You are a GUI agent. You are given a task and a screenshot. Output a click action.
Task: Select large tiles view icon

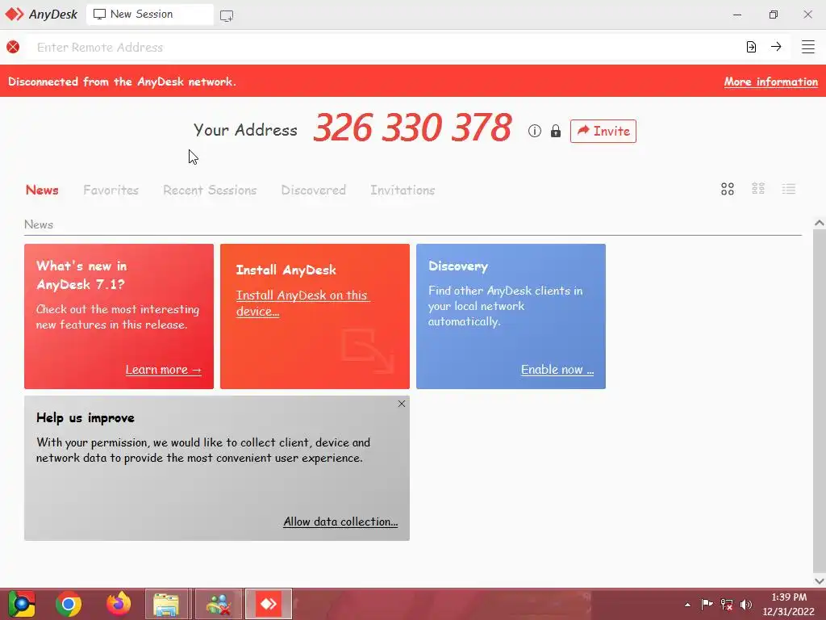click(x=728, y=189)
